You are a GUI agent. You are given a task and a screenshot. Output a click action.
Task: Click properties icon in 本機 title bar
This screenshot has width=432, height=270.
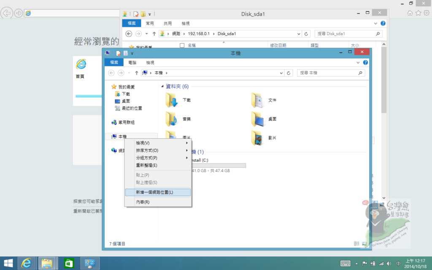point(119,53)
